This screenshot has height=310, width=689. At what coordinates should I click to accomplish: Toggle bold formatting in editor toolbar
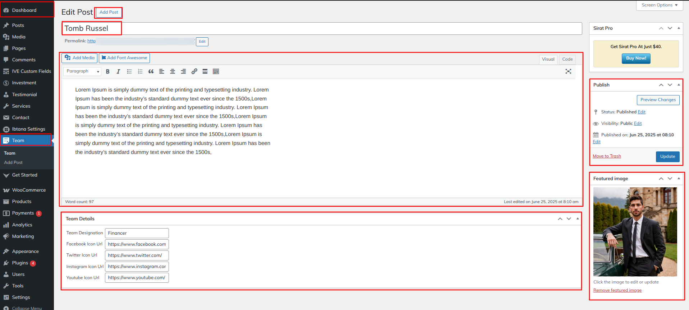(107, 71)
